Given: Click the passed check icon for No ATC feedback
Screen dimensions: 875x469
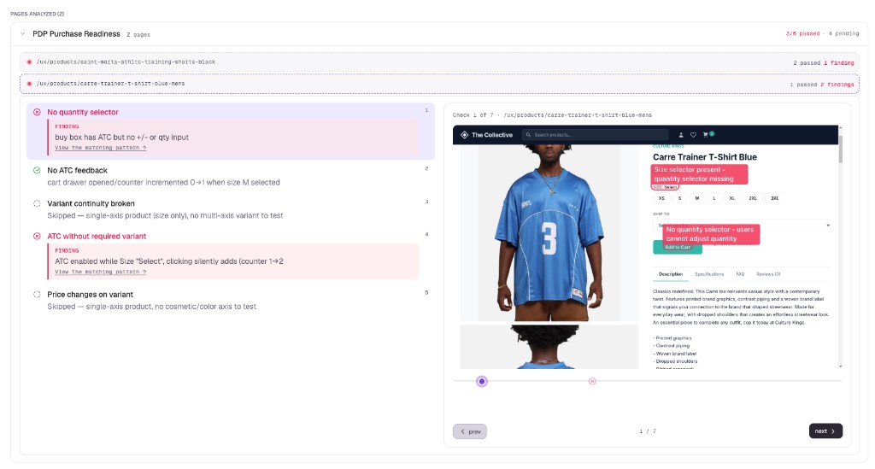Looking at the screenshot, I should click(x=37, y=170).
